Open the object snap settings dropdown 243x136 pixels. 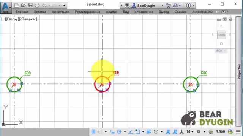click(x=143, y=132)
